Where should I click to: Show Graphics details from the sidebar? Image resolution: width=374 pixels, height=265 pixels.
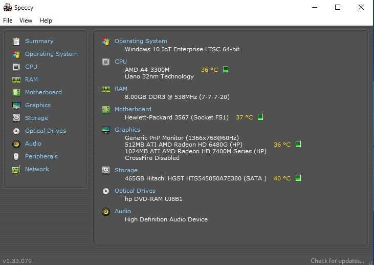(x=38, y=105)
